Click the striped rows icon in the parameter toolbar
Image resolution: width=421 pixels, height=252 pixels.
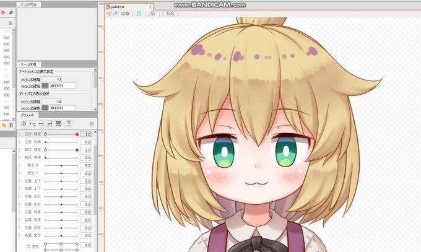click(x=58, y=124)
